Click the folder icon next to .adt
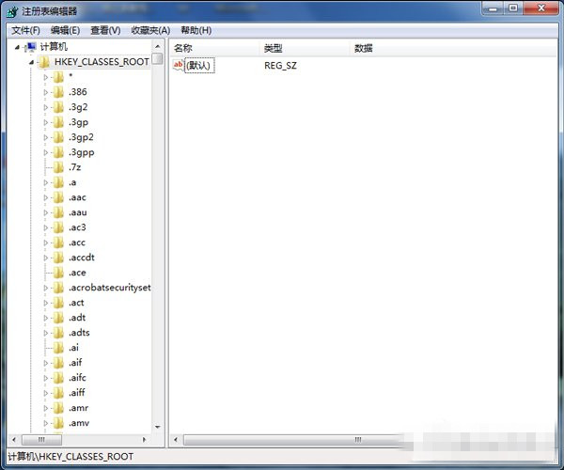 tap(58, 318)
